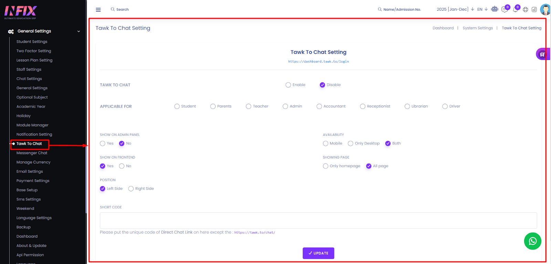Choose No for Show On Admin Panel
Image resolution: width=551 pixels, height=264 pixels.
pyautogui.click(x=122, y=143)
